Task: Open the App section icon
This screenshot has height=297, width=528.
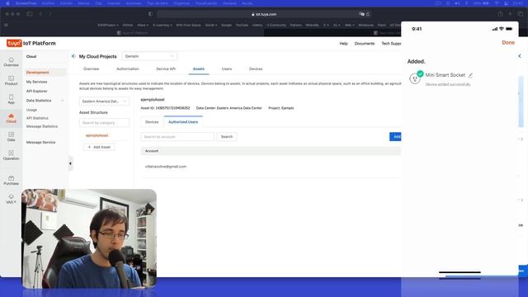Action: 11,99
